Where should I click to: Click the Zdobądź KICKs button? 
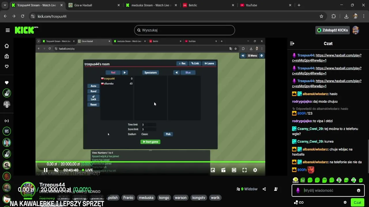point(332,30)
